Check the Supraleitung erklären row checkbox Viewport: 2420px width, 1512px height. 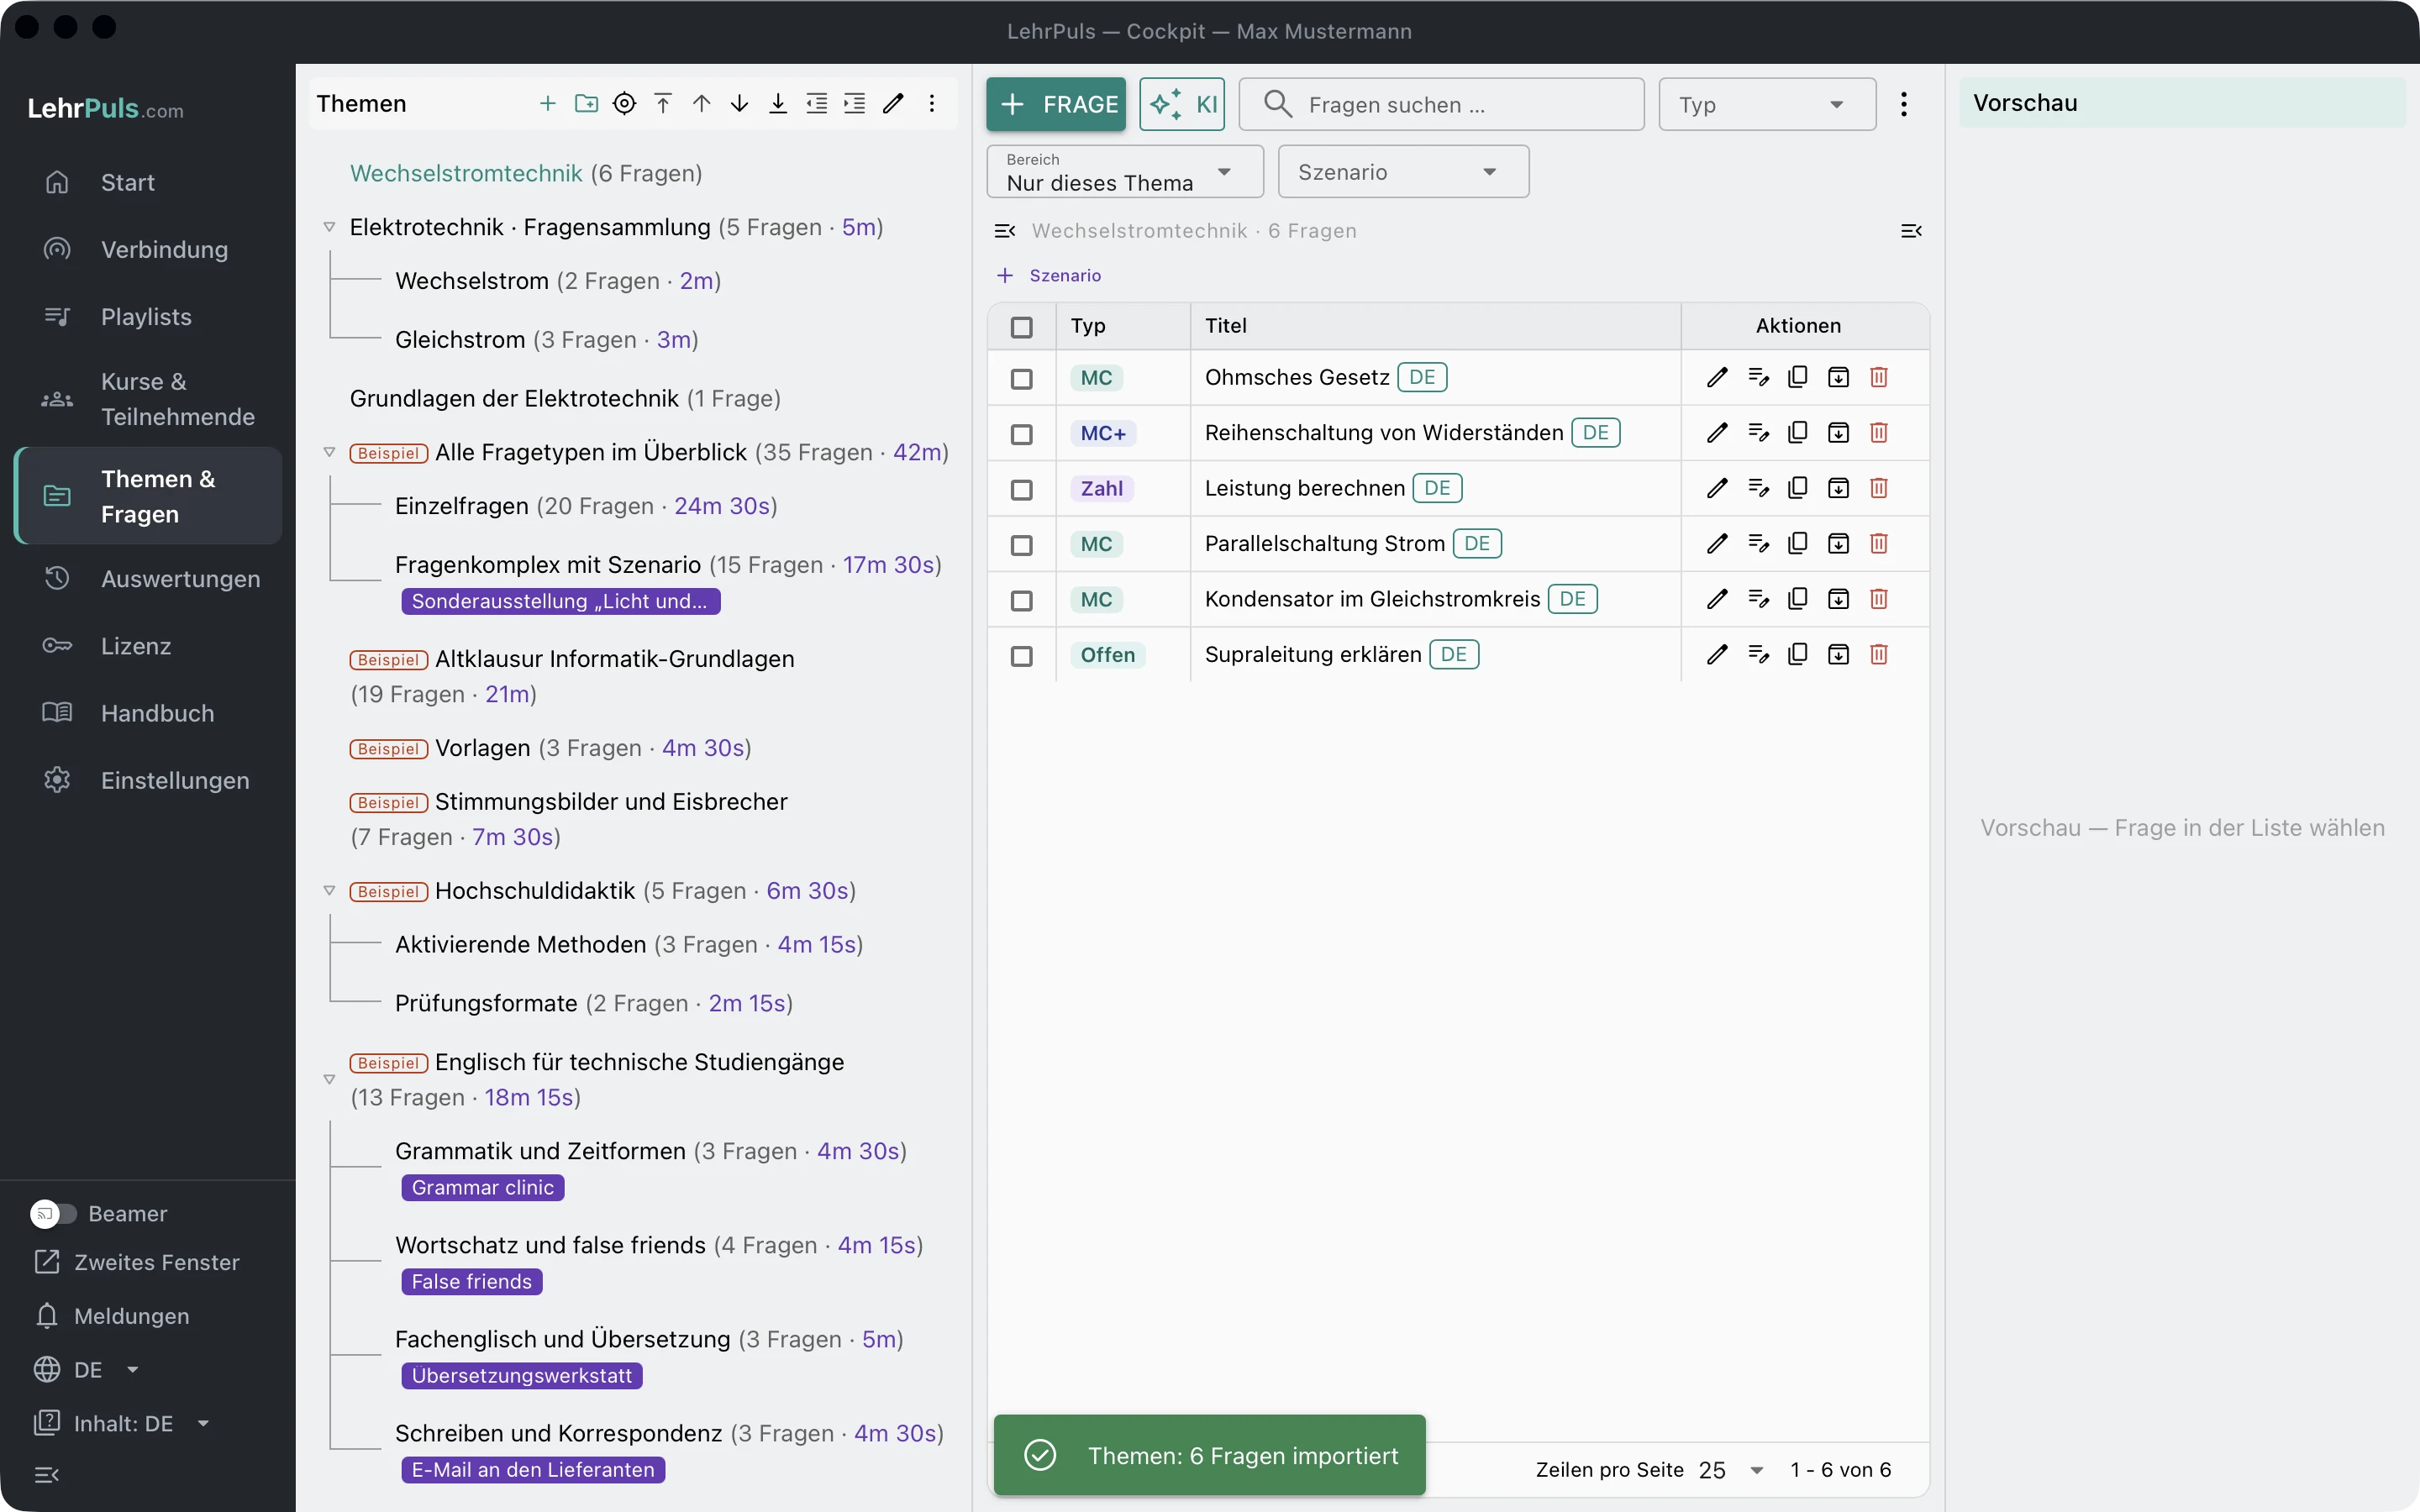pyautogui.click(x=1021, y=656)
